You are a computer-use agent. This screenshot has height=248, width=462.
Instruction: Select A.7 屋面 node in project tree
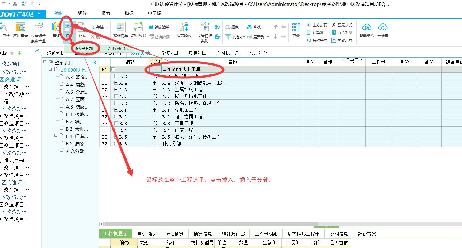tap(77, 99)
